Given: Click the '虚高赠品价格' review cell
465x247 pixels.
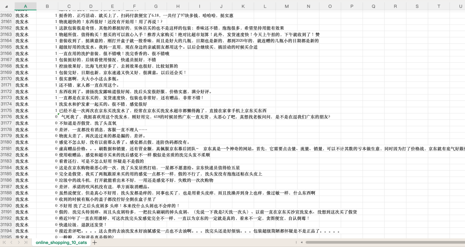Looking at the screenshot, I should pyautogui.click(x=262, y=149).
